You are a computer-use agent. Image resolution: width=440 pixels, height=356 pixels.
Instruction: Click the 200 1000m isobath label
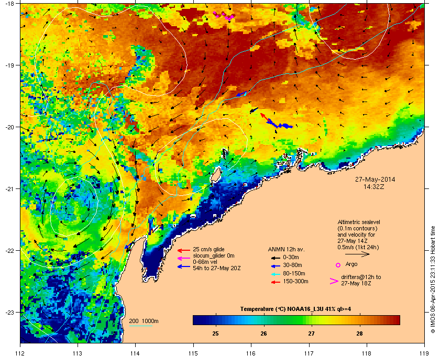(144, 321)
